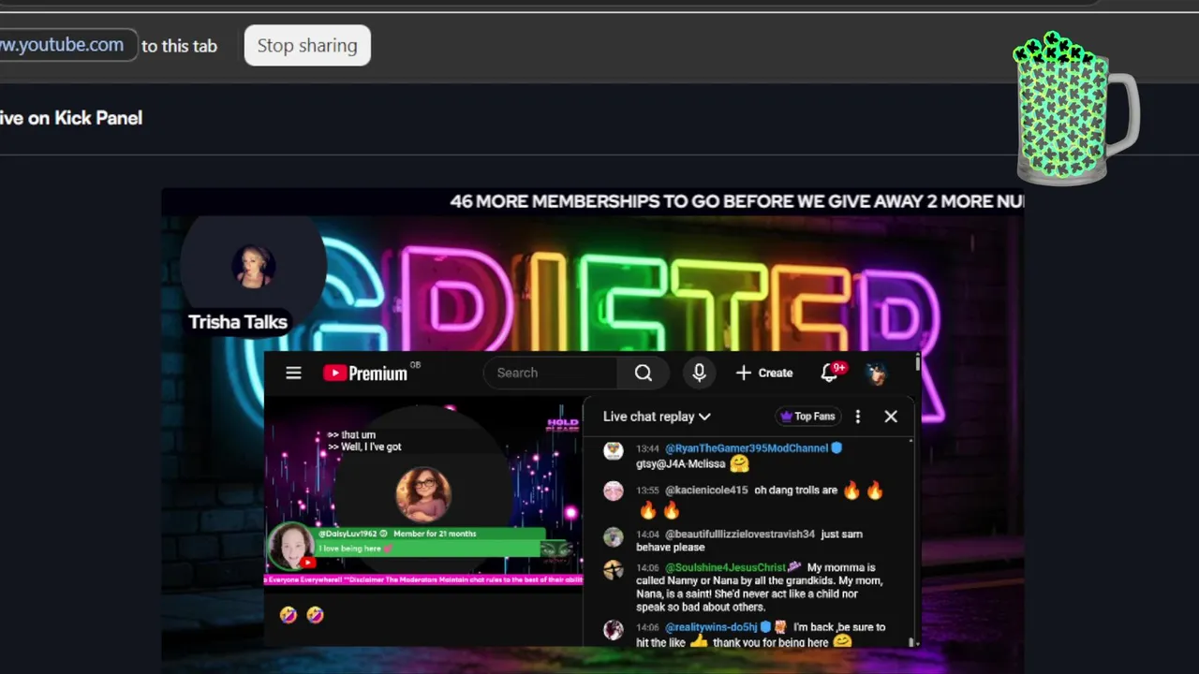Click the www.youtube.com shared tab chip
The image size is (1199, 674).
tap(66, 45)
